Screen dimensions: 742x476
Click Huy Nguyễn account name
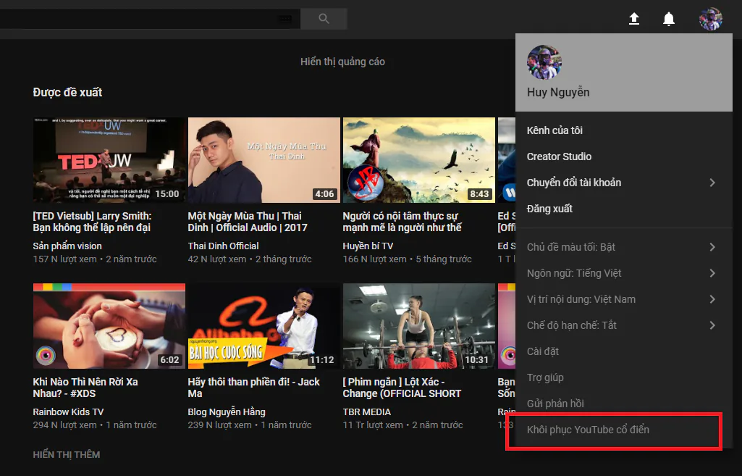point(558,92)
